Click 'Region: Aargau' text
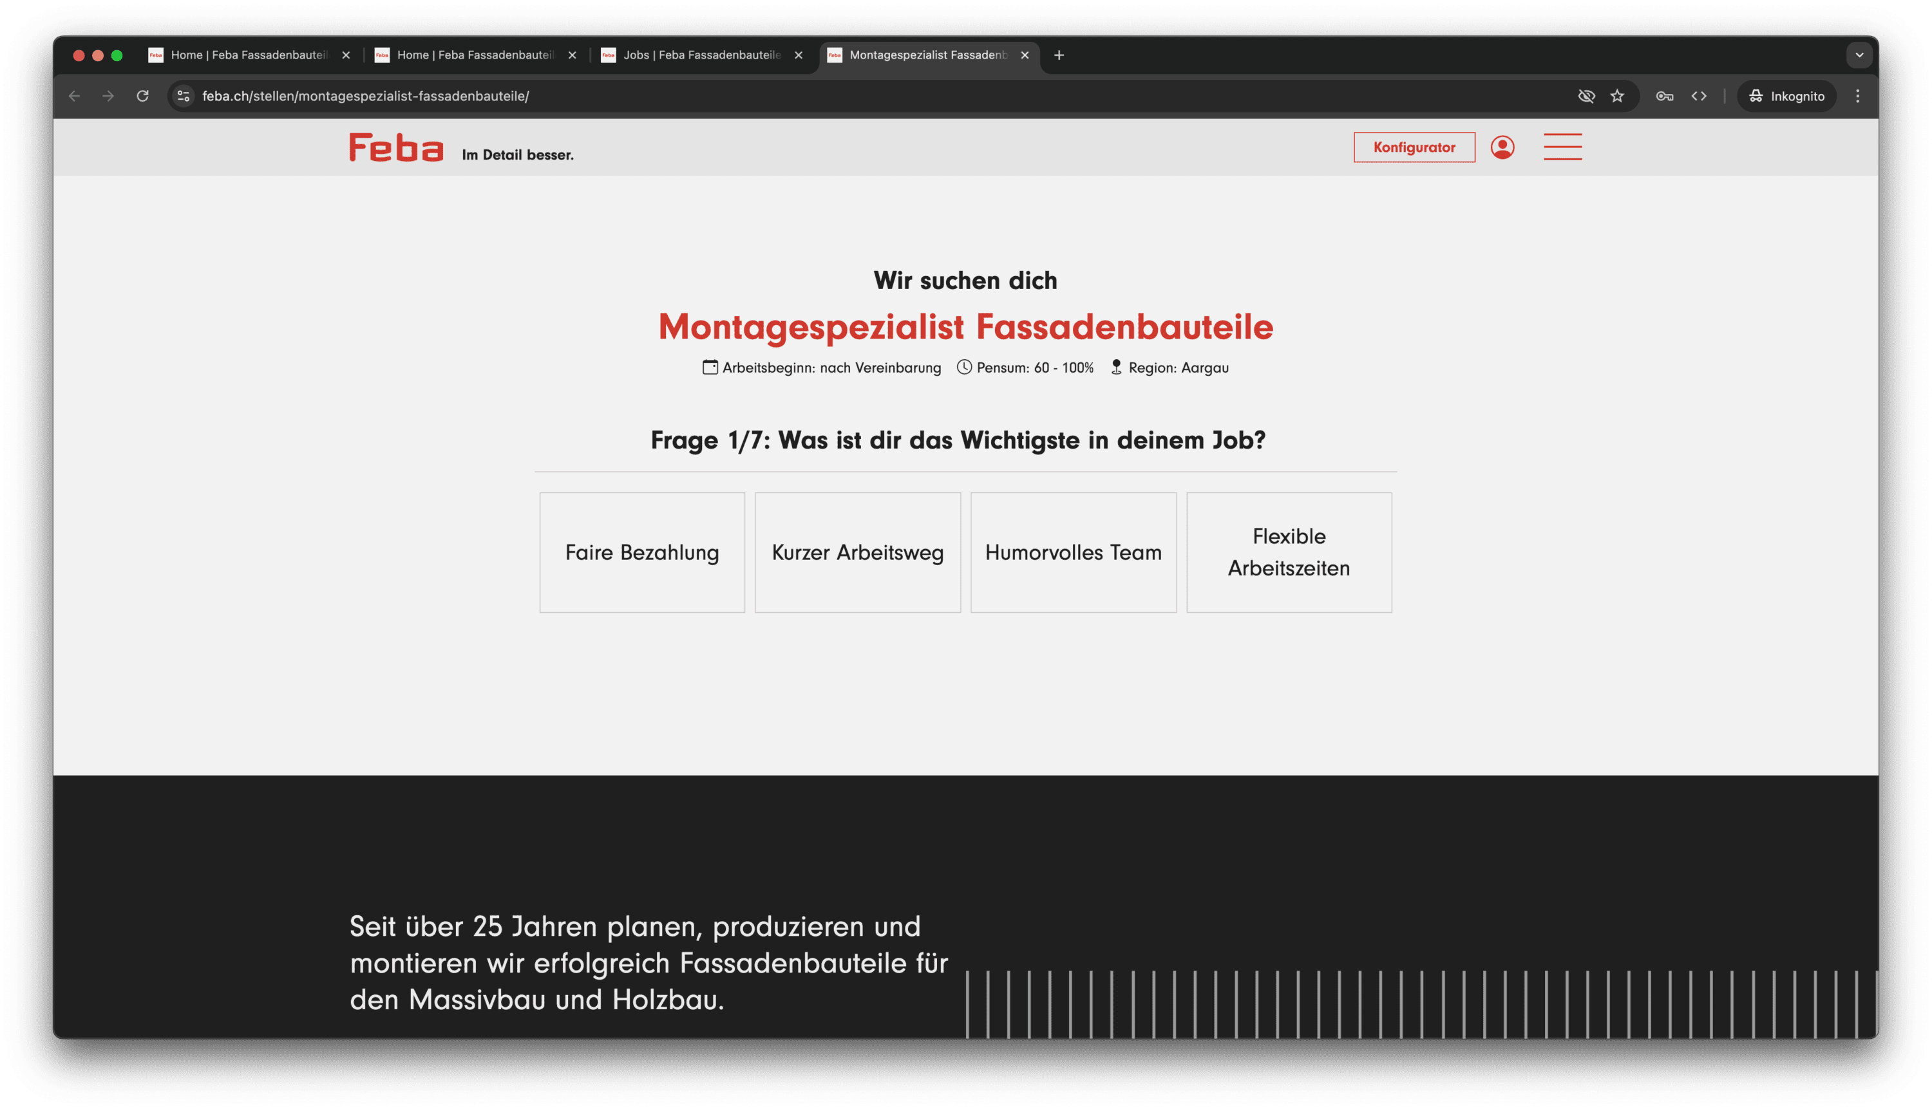 click(1179, 368)
